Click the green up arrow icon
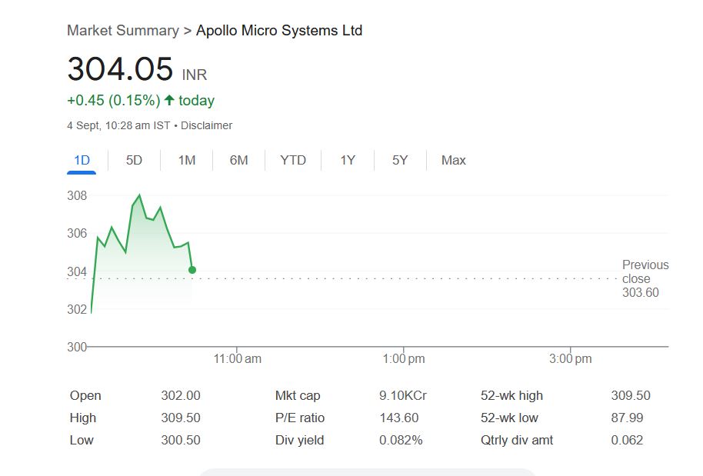Screen dimensions: 703x476 pyautogui.click(x=169, y=100)
